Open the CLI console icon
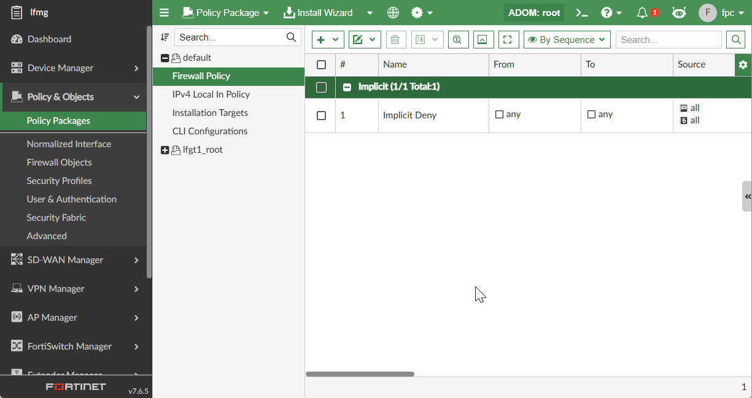This screenshot has height=398, width=752. (x=582, y=12)
